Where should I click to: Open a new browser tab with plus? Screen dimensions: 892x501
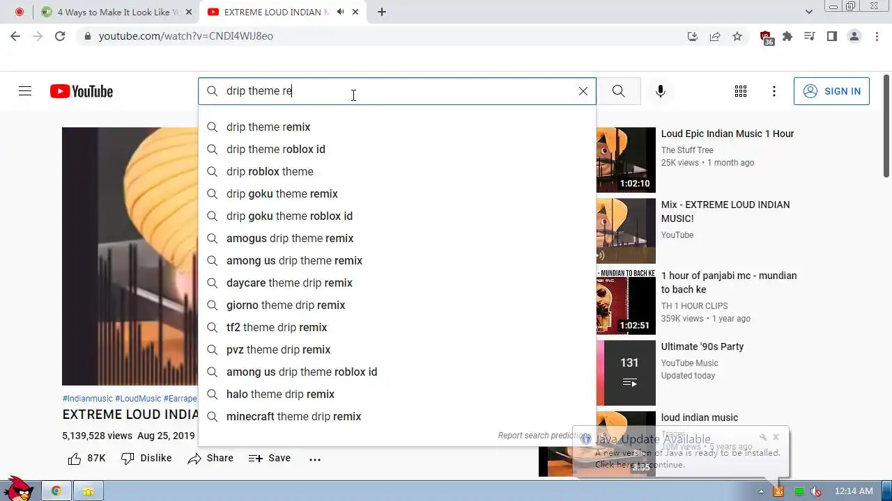[x=382, y=12]
